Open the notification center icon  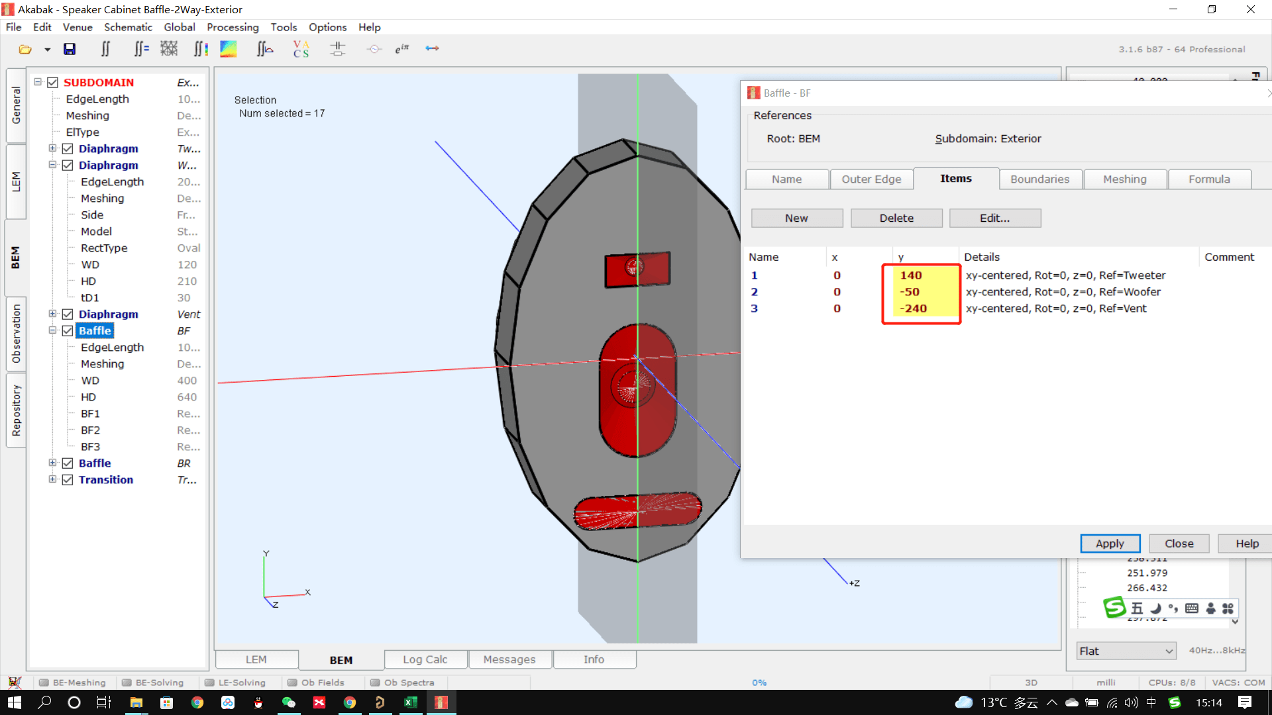point(1245,702)
